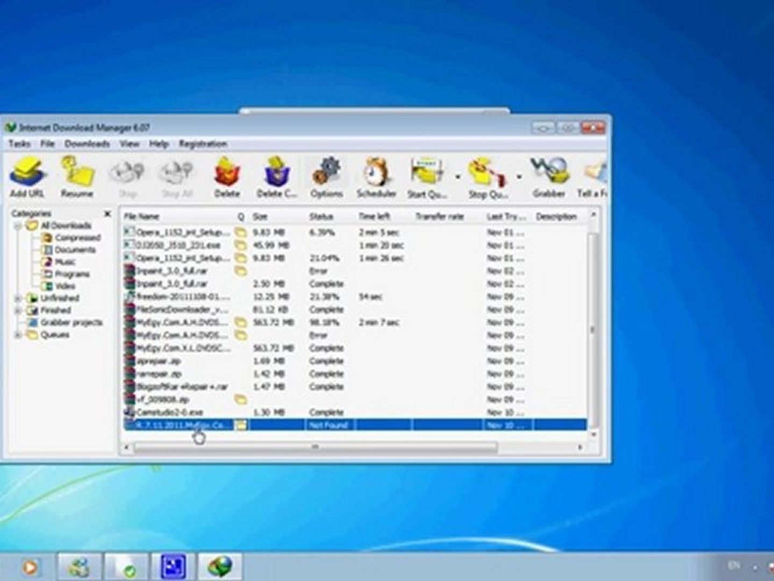
Task: Open the Scheduler alarm clock icon
Action: (x=376, y=178)
